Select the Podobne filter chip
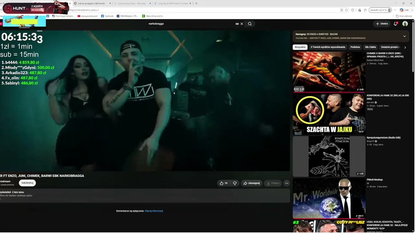This screenshot has width=415, height=233. pyautogui.click(x=355, y=47)
